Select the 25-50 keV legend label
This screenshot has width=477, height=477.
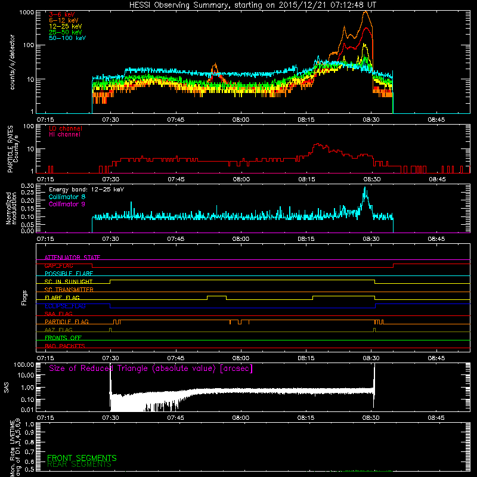pos(65,32)
